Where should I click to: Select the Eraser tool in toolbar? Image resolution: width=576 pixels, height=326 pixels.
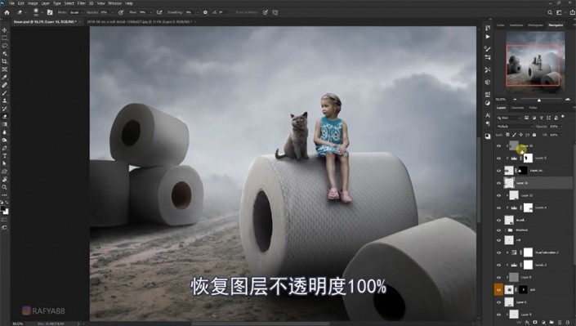[x=4, y=117]
